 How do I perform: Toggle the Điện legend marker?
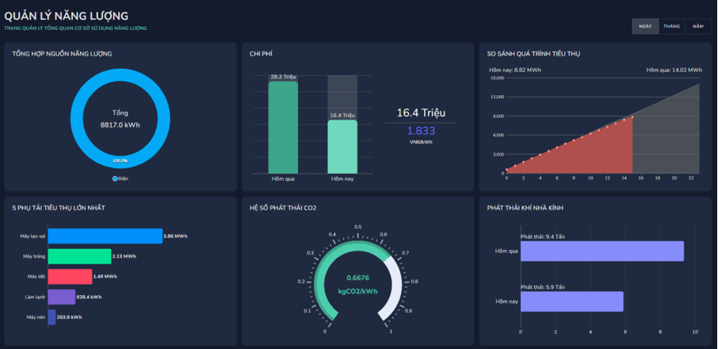[115, 178]
